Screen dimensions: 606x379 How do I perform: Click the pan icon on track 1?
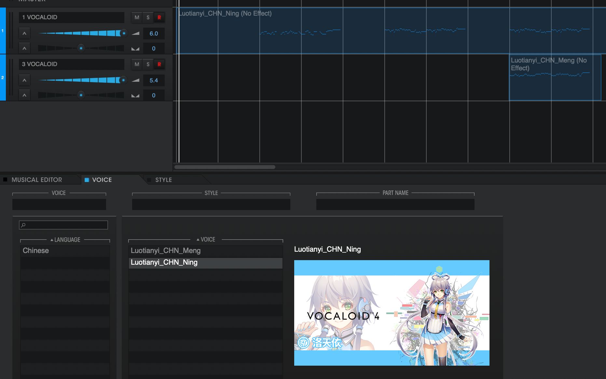point(135,49)
